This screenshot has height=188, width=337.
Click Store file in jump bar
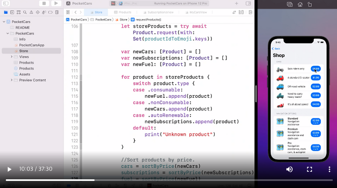pyautogui.click(x=121, y=20)
